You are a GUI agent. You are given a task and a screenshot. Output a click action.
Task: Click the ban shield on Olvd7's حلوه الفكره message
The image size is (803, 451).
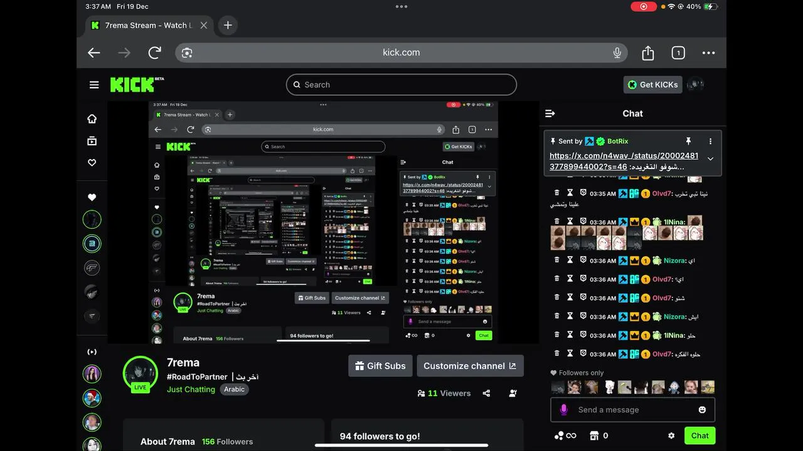[x=583, y=354]
